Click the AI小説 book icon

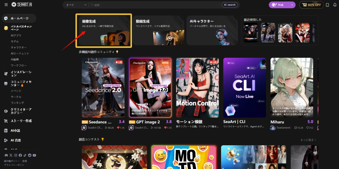tap(6, 130)
